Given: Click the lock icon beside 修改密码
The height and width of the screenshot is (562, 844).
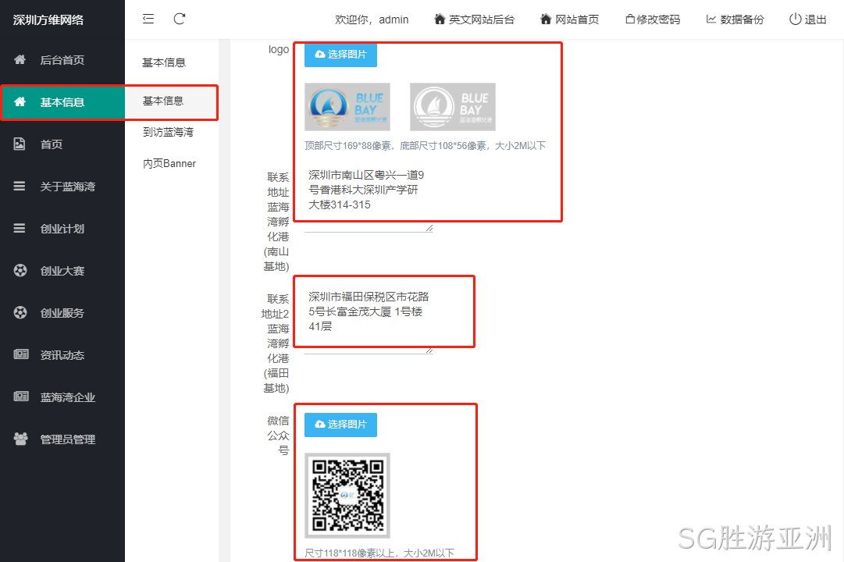Looking at the screenshot, I should pos(630,20).
